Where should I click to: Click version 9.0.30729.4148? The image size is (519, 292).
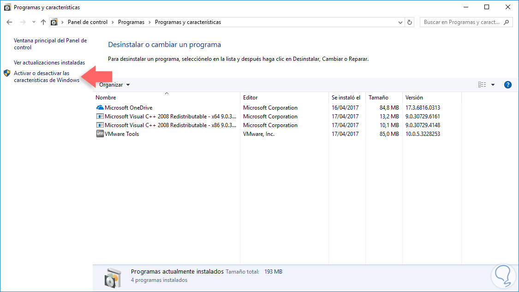423,125
